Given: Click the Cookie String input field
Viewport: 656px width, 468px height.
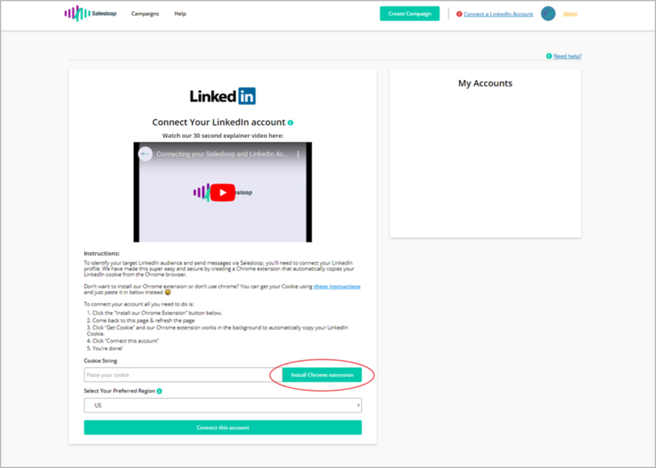Looking at the screenshot, I should (x=183, y=375).
